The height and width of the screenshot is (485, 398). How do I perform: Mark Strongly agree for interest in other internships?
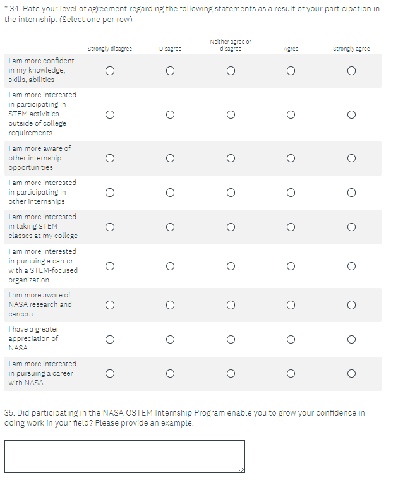click(351, 193)
